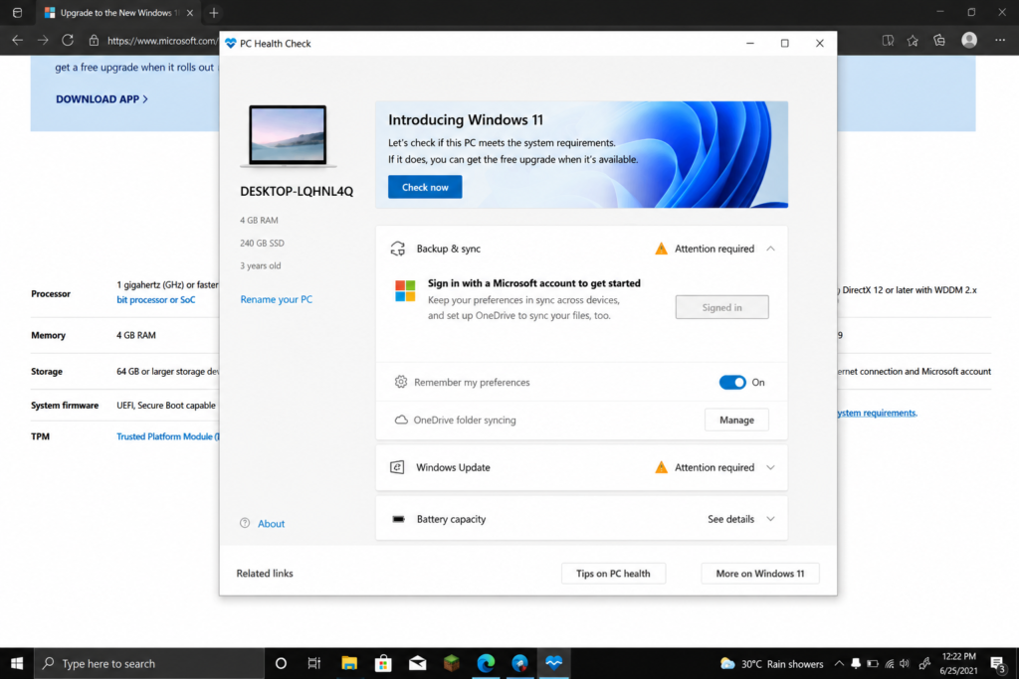Screen dimensions: 1019x679
Task: Open Trusted Platform Module link in browser
Action: coord(167,436)
